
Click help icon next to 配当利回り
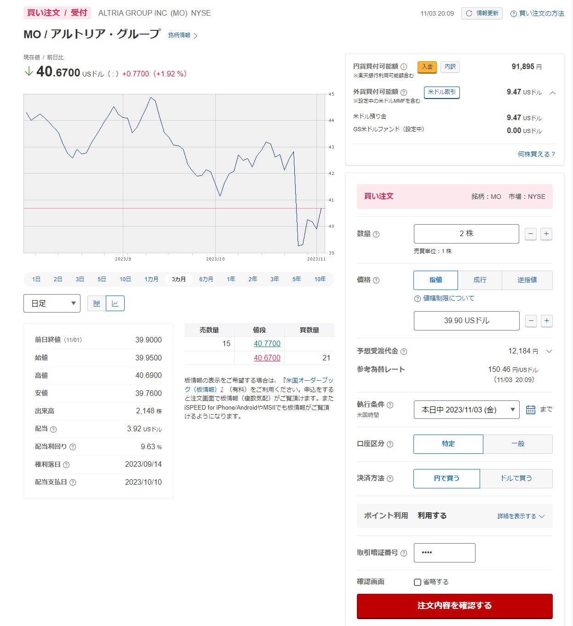[x=73, y=447]
